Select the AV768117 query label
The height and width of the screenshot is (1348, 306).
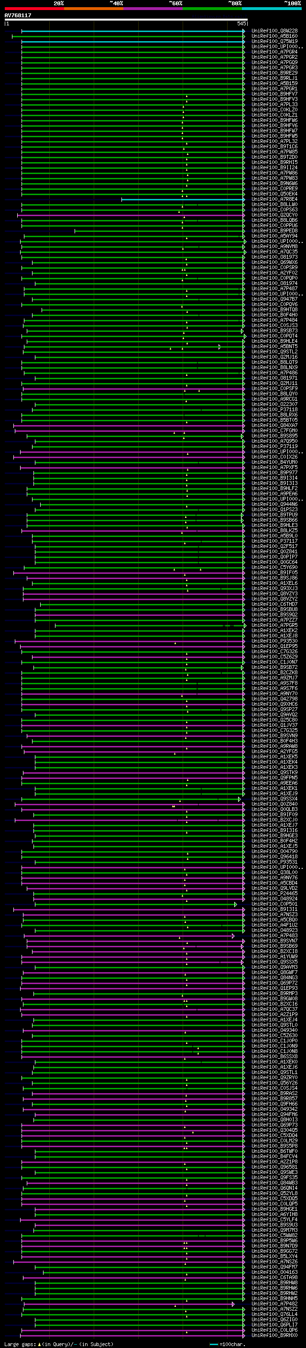point(18,15)
